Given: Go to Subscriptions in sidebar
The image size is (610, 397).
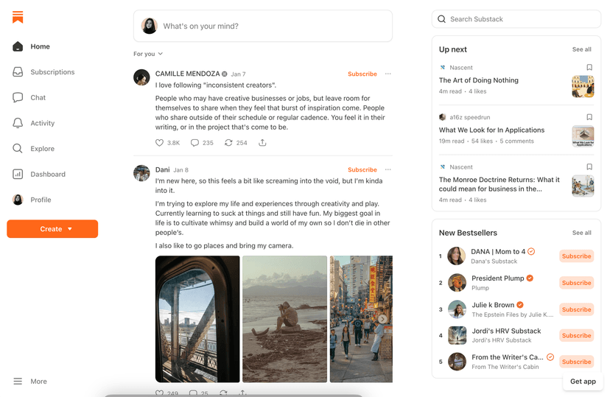Looking at the screenshot, I should point(52,72).
